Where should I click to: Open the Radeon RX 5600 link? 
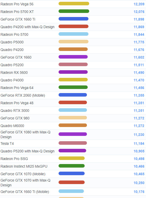(x=14, y=73)
